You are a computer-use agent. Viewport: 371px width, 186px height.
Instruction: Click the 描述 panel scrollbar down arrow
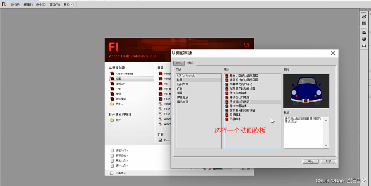(326, 145)
